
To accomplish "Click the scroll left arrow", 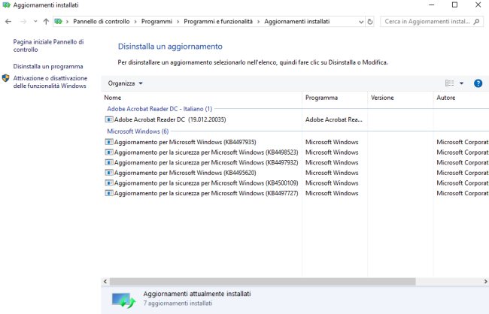I will 105,282.
